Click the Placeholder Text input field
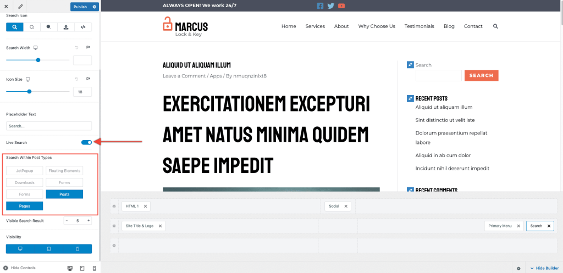The width and height of the screenshot is (563, 273). 49,126
